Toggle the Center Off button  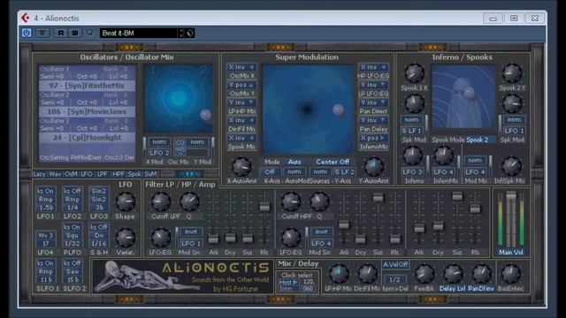point(333,162)
